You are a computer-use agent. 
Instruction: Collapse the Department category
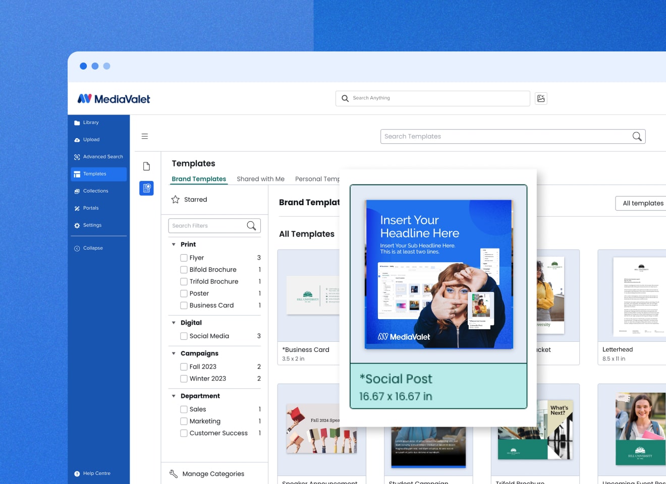174,396
